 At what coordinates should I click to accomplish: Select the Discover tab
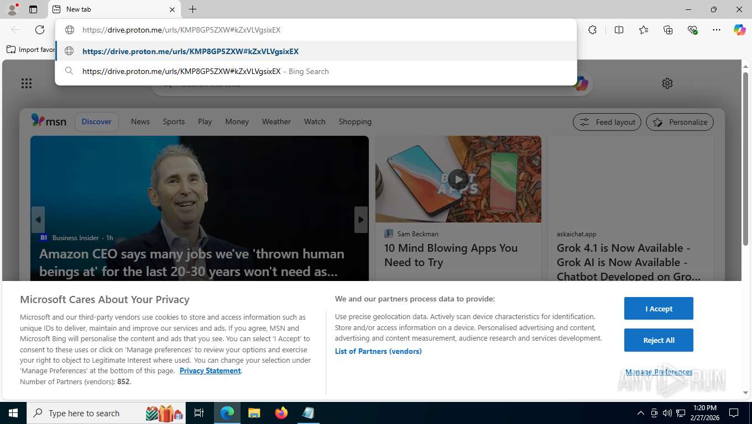click(x=97, y=121)
